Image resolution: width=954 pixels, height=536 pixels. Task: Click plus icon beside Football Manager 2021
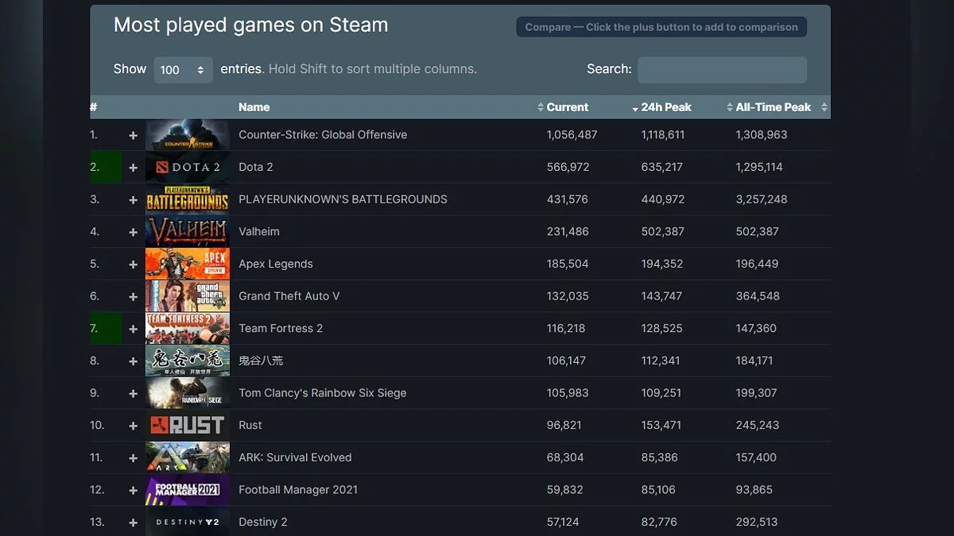coord(133,491)
